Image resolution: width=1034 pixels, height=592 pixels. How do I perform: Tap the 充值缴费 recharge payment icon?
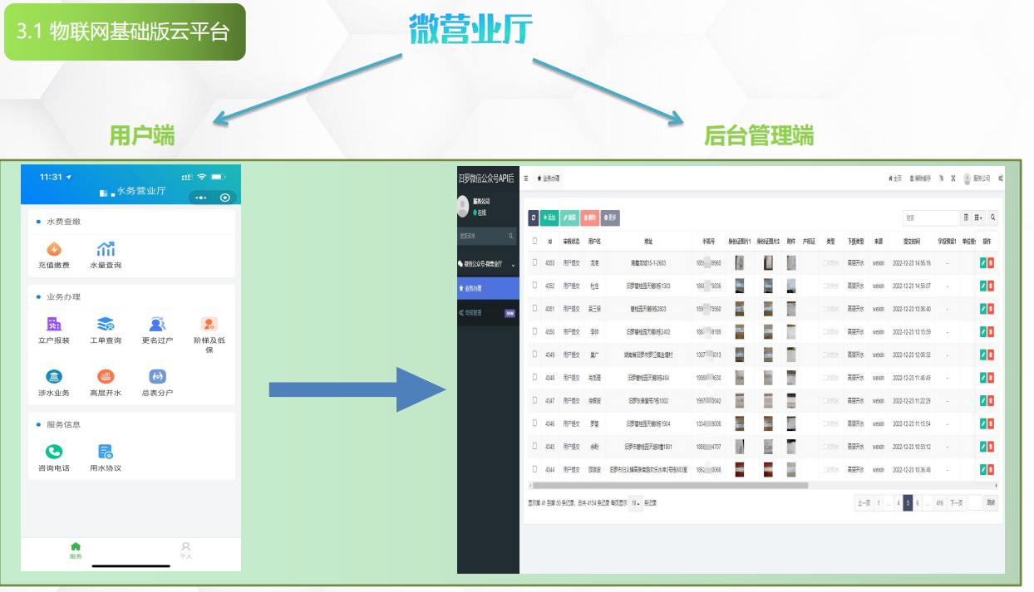(54, 249)
